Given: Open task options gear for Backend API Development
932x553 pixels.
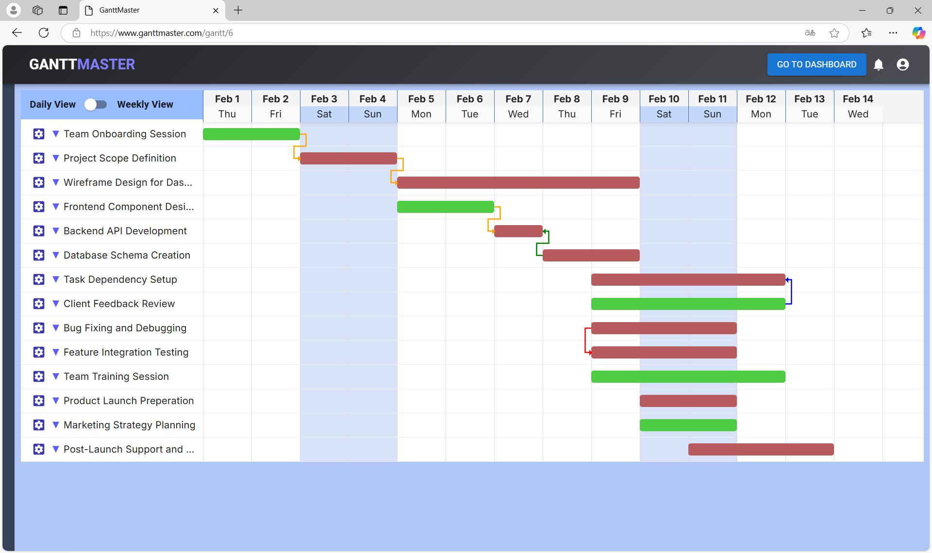Looking at the screenshot, I should (x=38, y=231).
